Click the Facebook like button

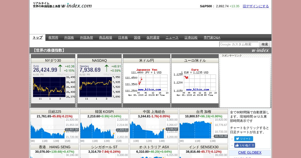[x=245, y=145]
